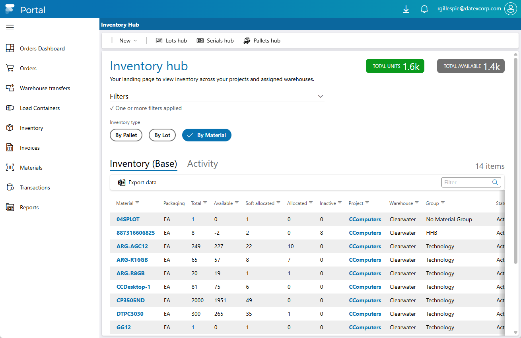Open the notifications bell

pyautogui.click(x=424, y=9)
